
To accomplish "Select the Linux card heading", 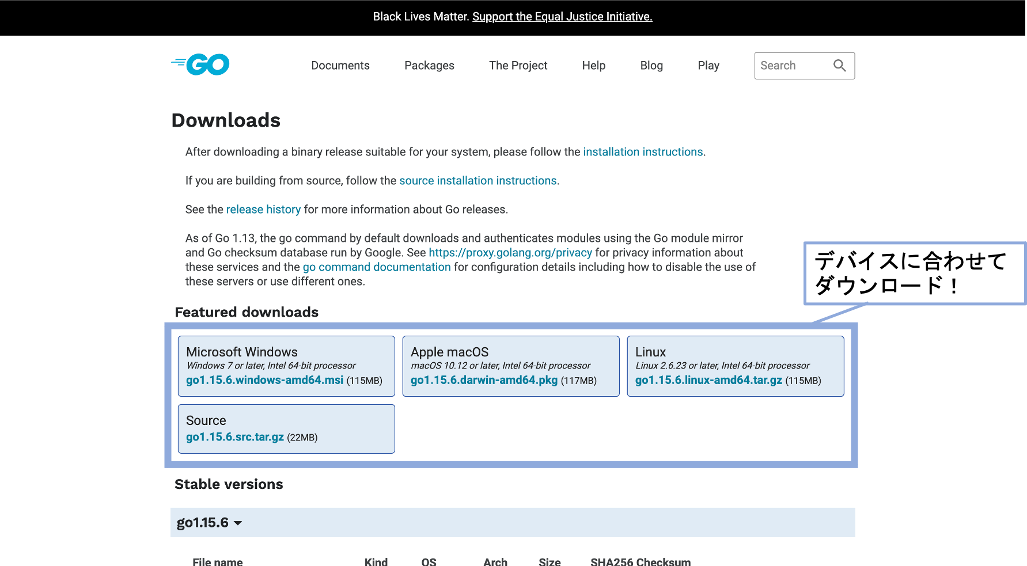I will [650, 352].
